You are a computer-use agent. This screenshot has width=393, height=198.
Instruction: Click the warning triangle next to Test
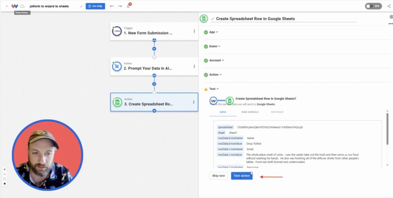click(x=206, y=89)
